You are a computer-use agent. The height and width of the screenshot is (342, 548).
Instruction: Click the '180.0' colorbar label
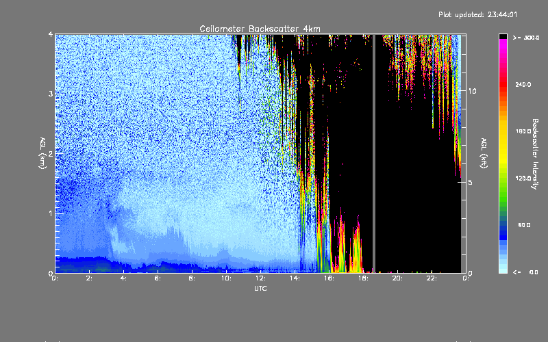click(523, 131)
